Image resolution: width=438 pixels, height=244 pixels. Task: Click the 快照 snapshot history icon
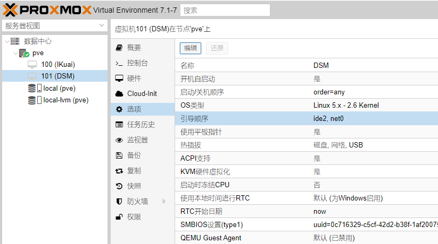(119, 186)
